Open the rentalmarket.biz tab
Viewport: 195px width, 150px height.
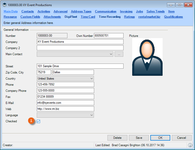pos(149,17)
